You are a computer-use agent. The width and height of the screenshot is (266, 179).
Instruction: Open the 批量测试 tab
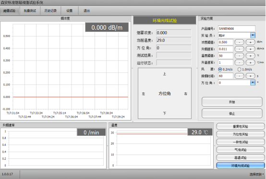(30, 11)
